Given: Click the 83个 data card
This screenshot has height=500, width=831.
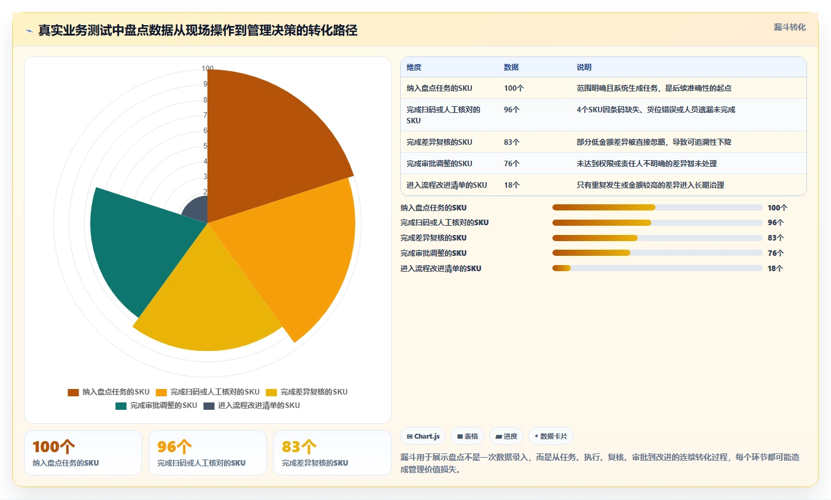Looking at the screenshot, I should tap(332, 453).
